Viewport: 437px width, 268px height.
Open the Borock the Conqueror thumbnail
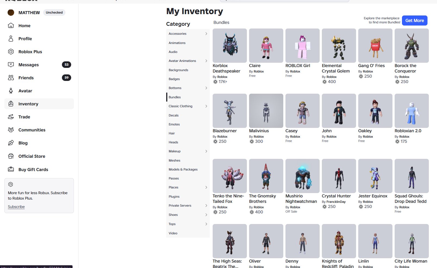(x=412, y=46)
